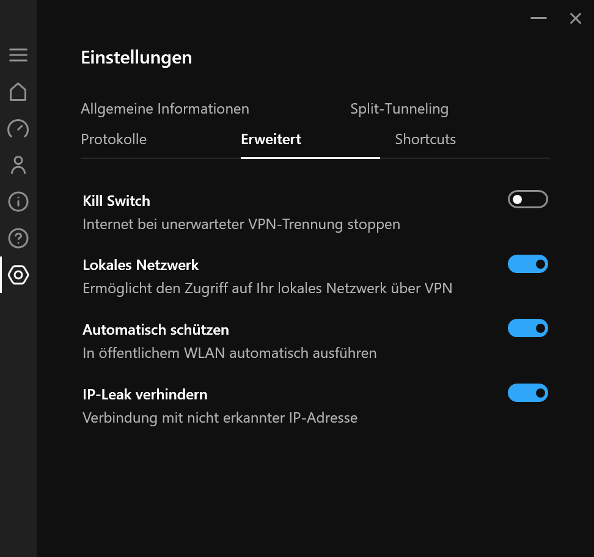
Task: Switch to the Protokolle tab
Action: point(114,139)
